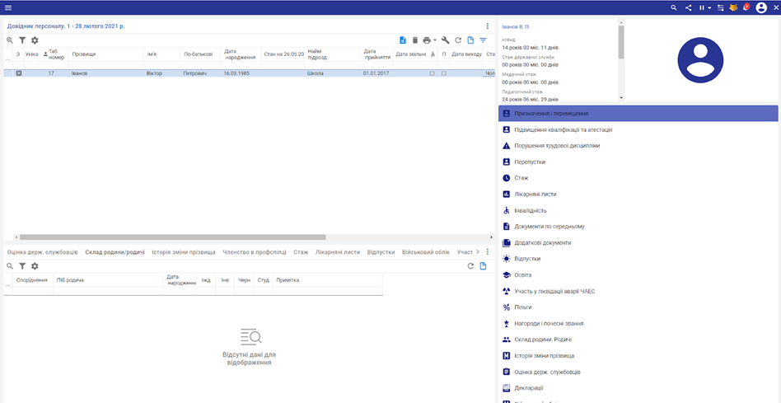Open the hamburger main menu
The height and width of the screenshot is (403, 781).
pyautogui.click(x=7, y=7)
